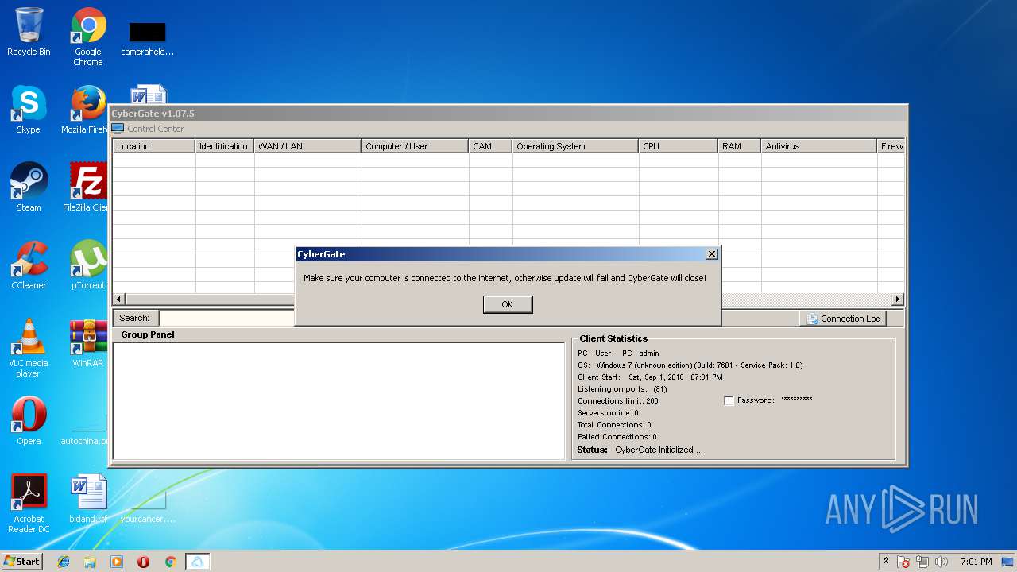The width and height of the screenshot is (1017, 572).
Task: Sort by the Location column header
Action: click(x=153, y=146)
